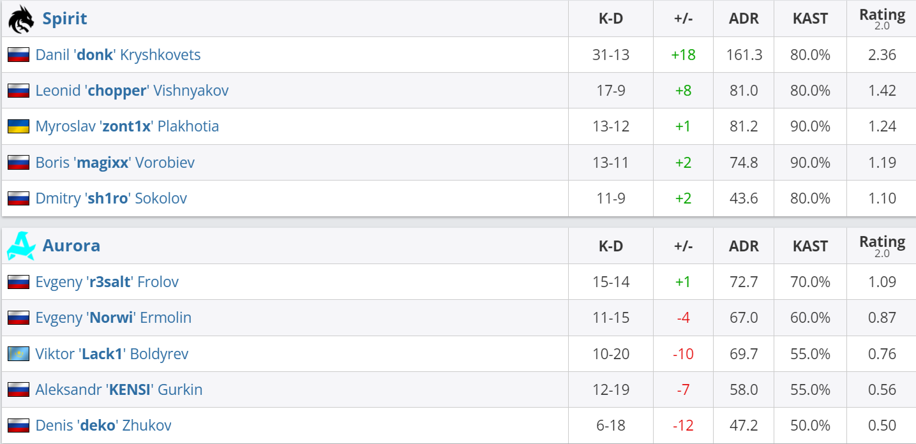Click the K-D header in Aurora table

(x=611, y=246)
